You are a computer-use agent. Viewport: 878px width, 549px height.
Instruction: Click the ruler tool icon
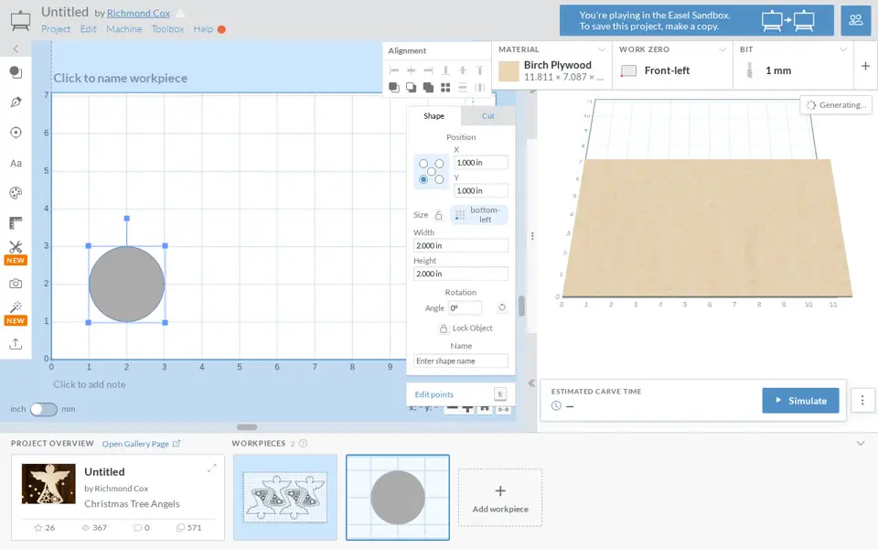click(16, 223)
